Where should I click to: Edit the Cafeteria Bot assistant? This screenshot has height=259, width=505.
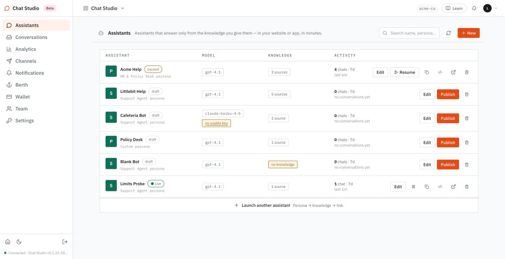(427, 118)
